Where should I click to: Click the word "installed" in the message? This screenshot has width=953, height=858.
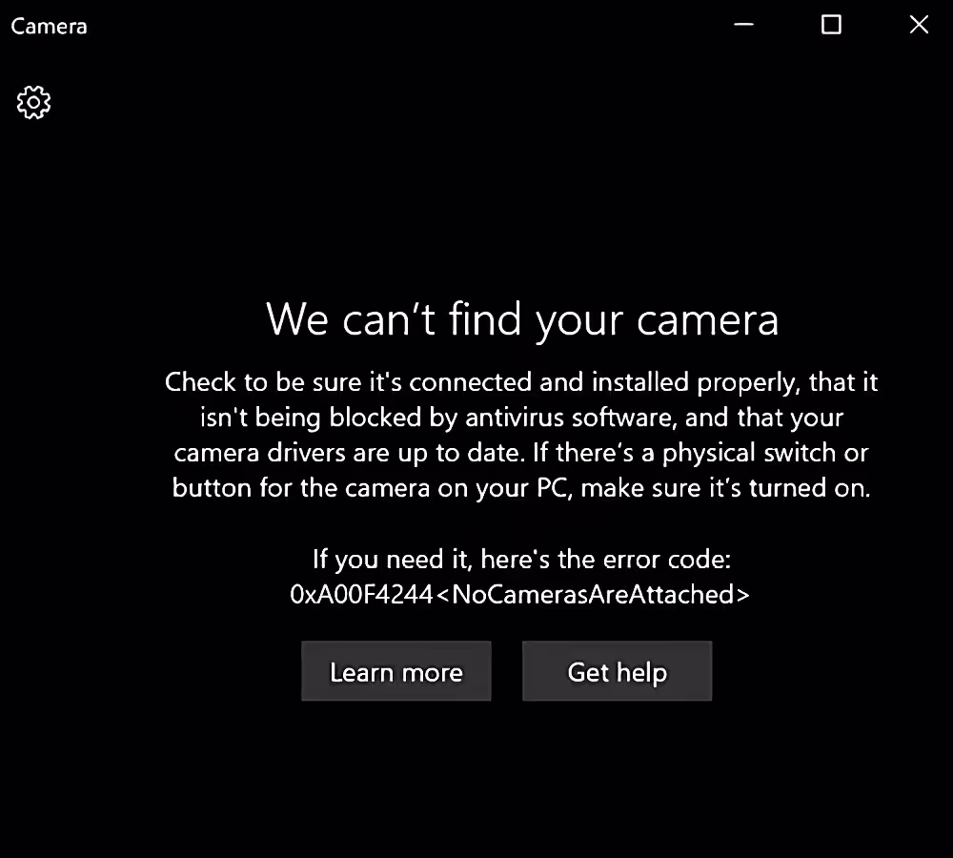(x=640, y=382)
